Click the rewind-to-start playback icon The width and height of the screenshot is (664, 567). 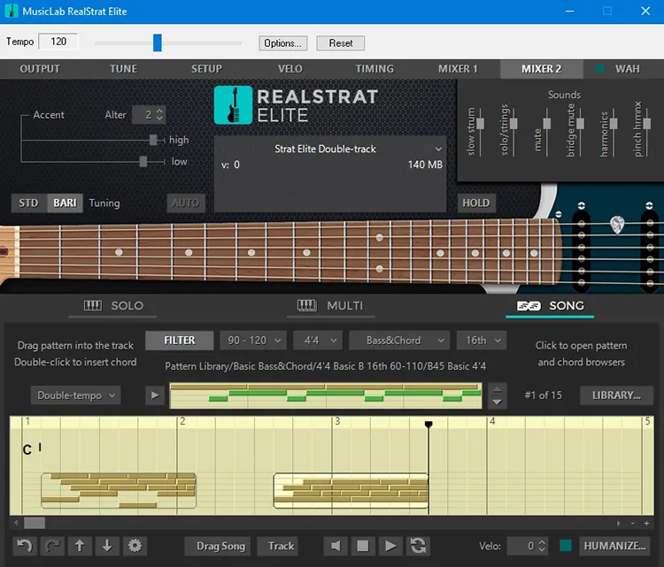(336, 546)
